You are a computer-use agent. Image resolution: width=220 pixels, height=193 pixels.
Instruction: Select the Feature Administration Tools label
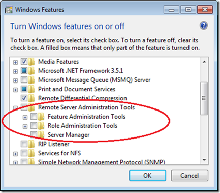pos(86,117)
